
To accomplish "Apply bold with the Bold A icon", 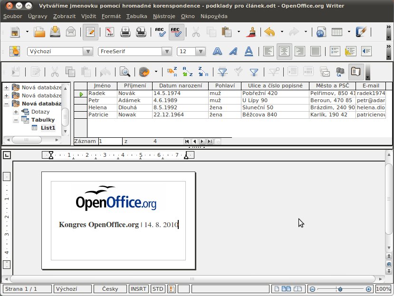I will [x=217, y=51].
